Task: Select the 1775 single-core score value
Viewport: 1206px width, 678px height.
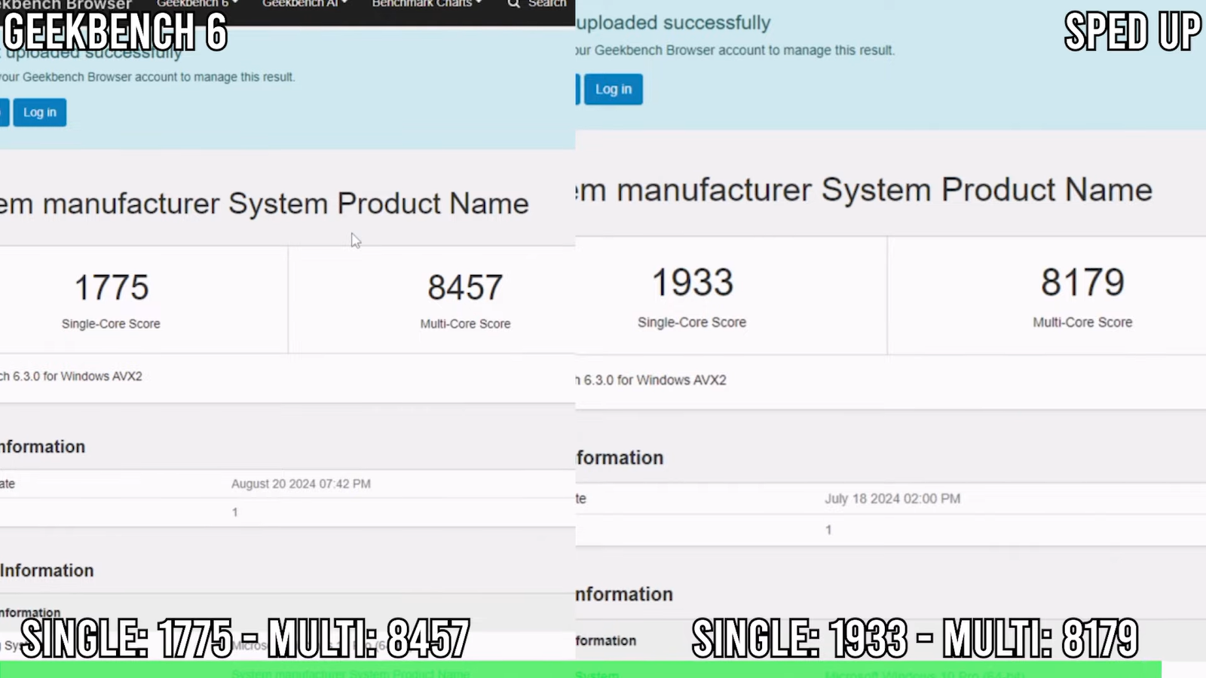Action: [112, 287]
